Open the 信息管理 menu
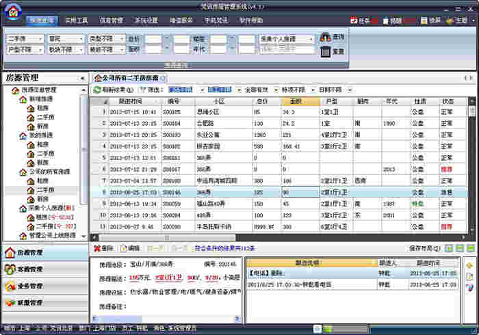 pos(111,21)
